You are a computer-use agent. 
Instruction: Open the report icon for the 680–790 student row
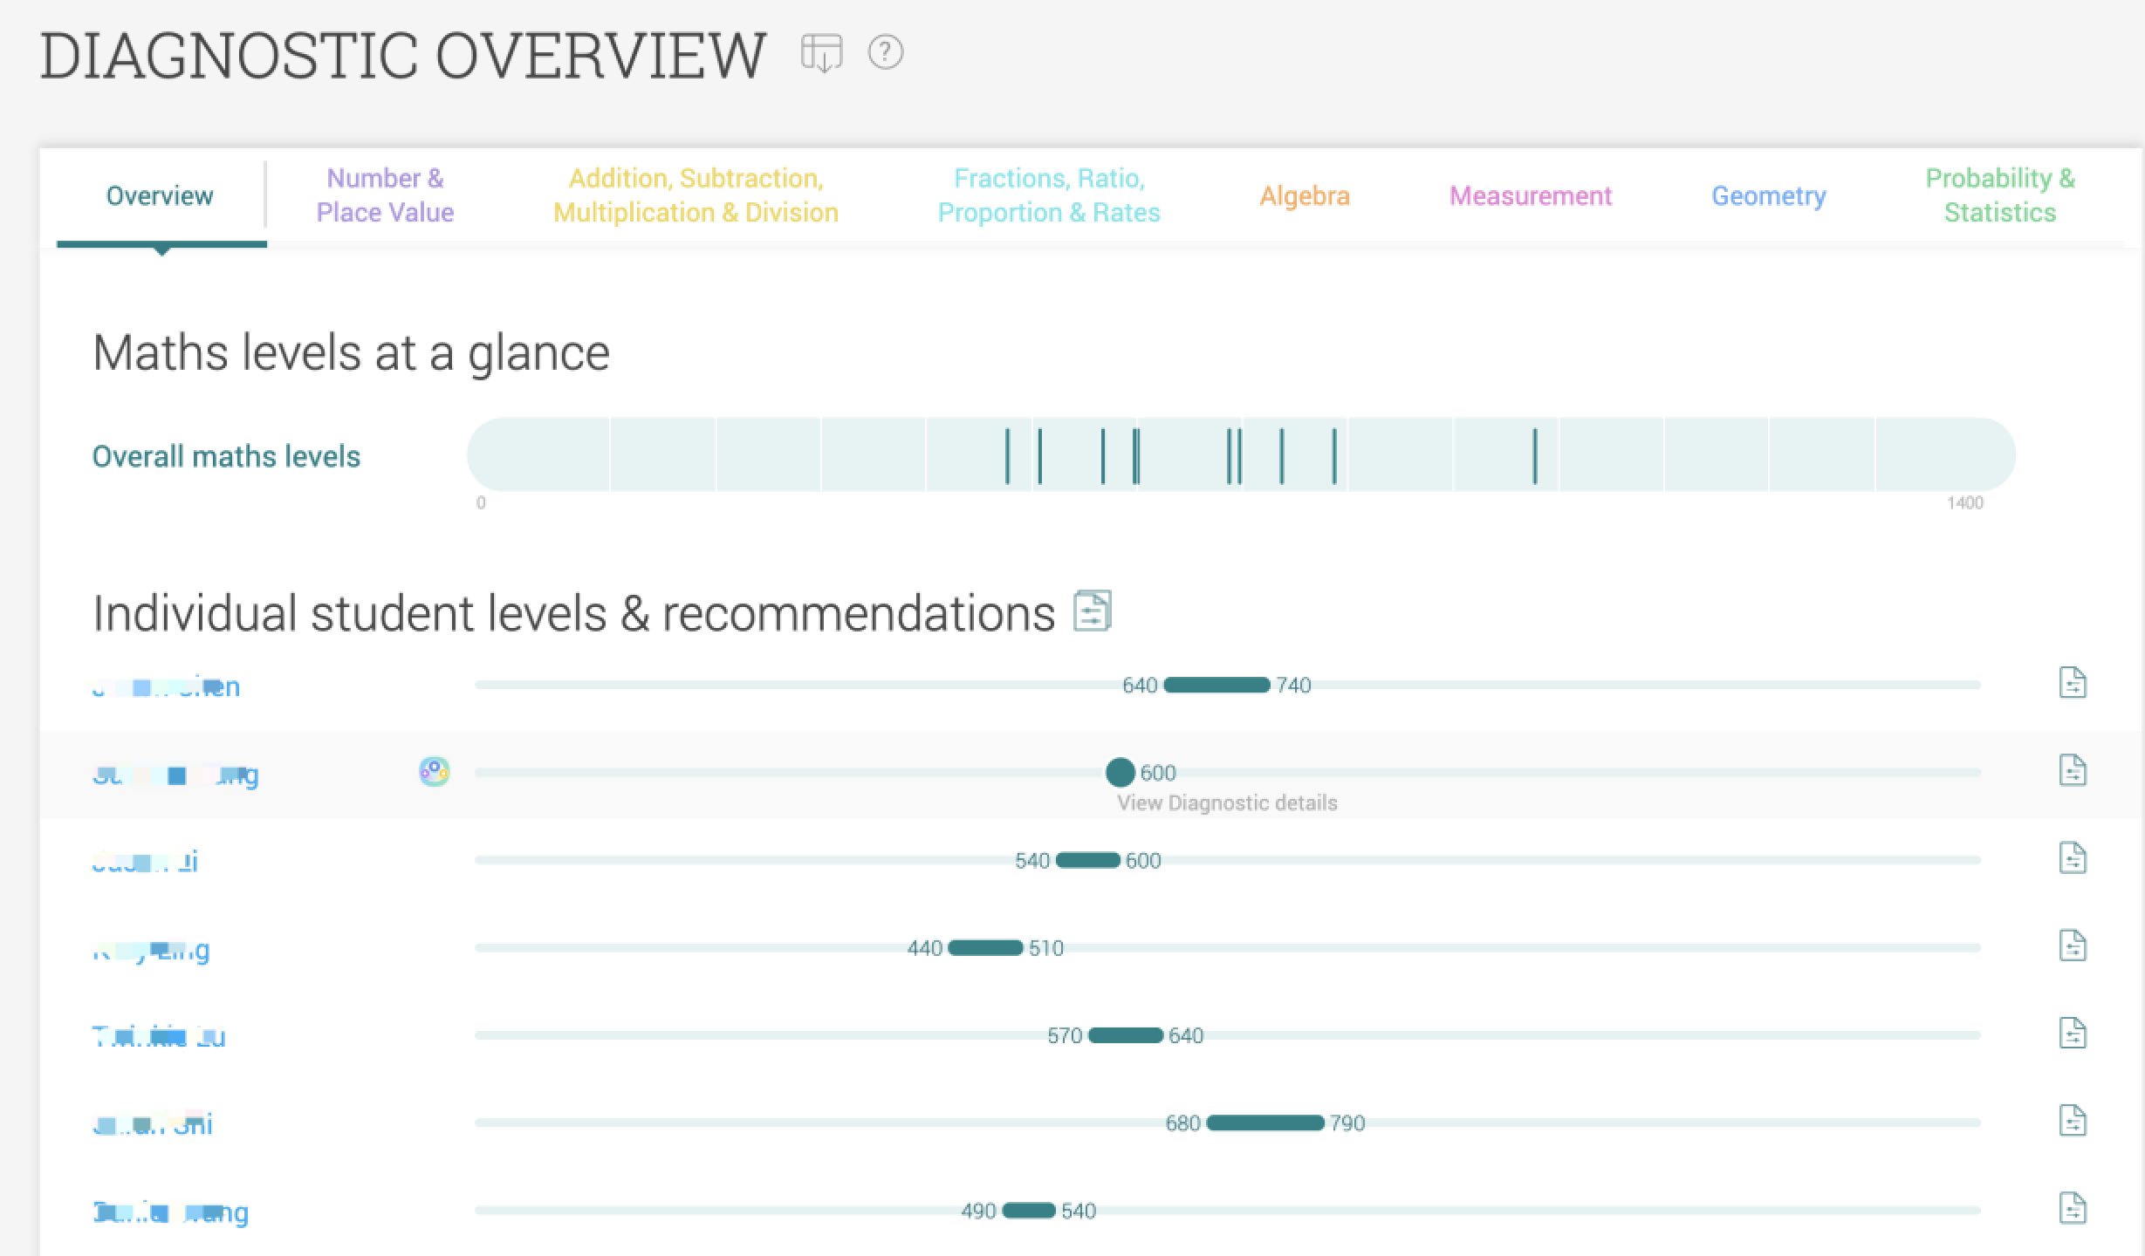pyautogui.click(x=2072, y=1121)
